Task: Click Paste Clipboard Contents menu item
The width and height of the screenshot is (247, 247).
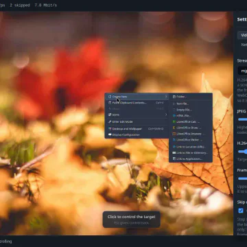Action: 137,103
